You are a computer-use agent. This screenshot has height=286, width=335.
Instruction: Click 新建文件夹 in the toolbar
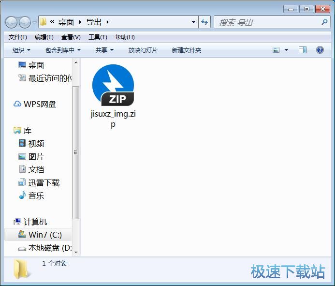[x=187, y=50]
